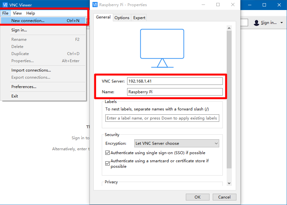Click the scrollbar up arrow in Properties

click(x=229, y=28)
